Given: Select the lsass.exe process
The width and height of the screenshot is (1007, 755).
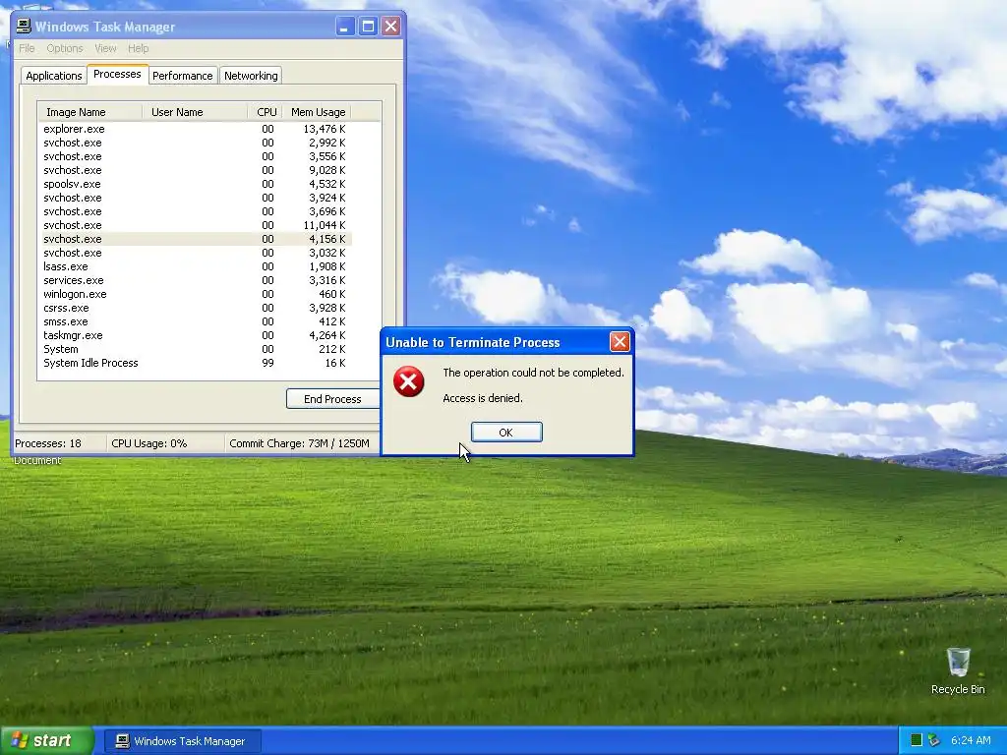Looking at the screenshot, I should (195, 266).
